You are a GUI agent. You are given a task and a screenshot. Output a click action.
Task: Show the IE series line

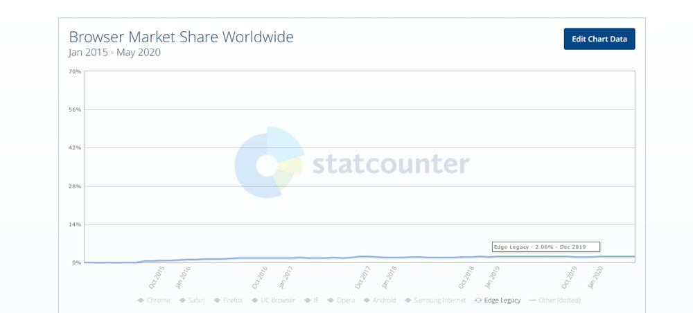click(313, 301)
